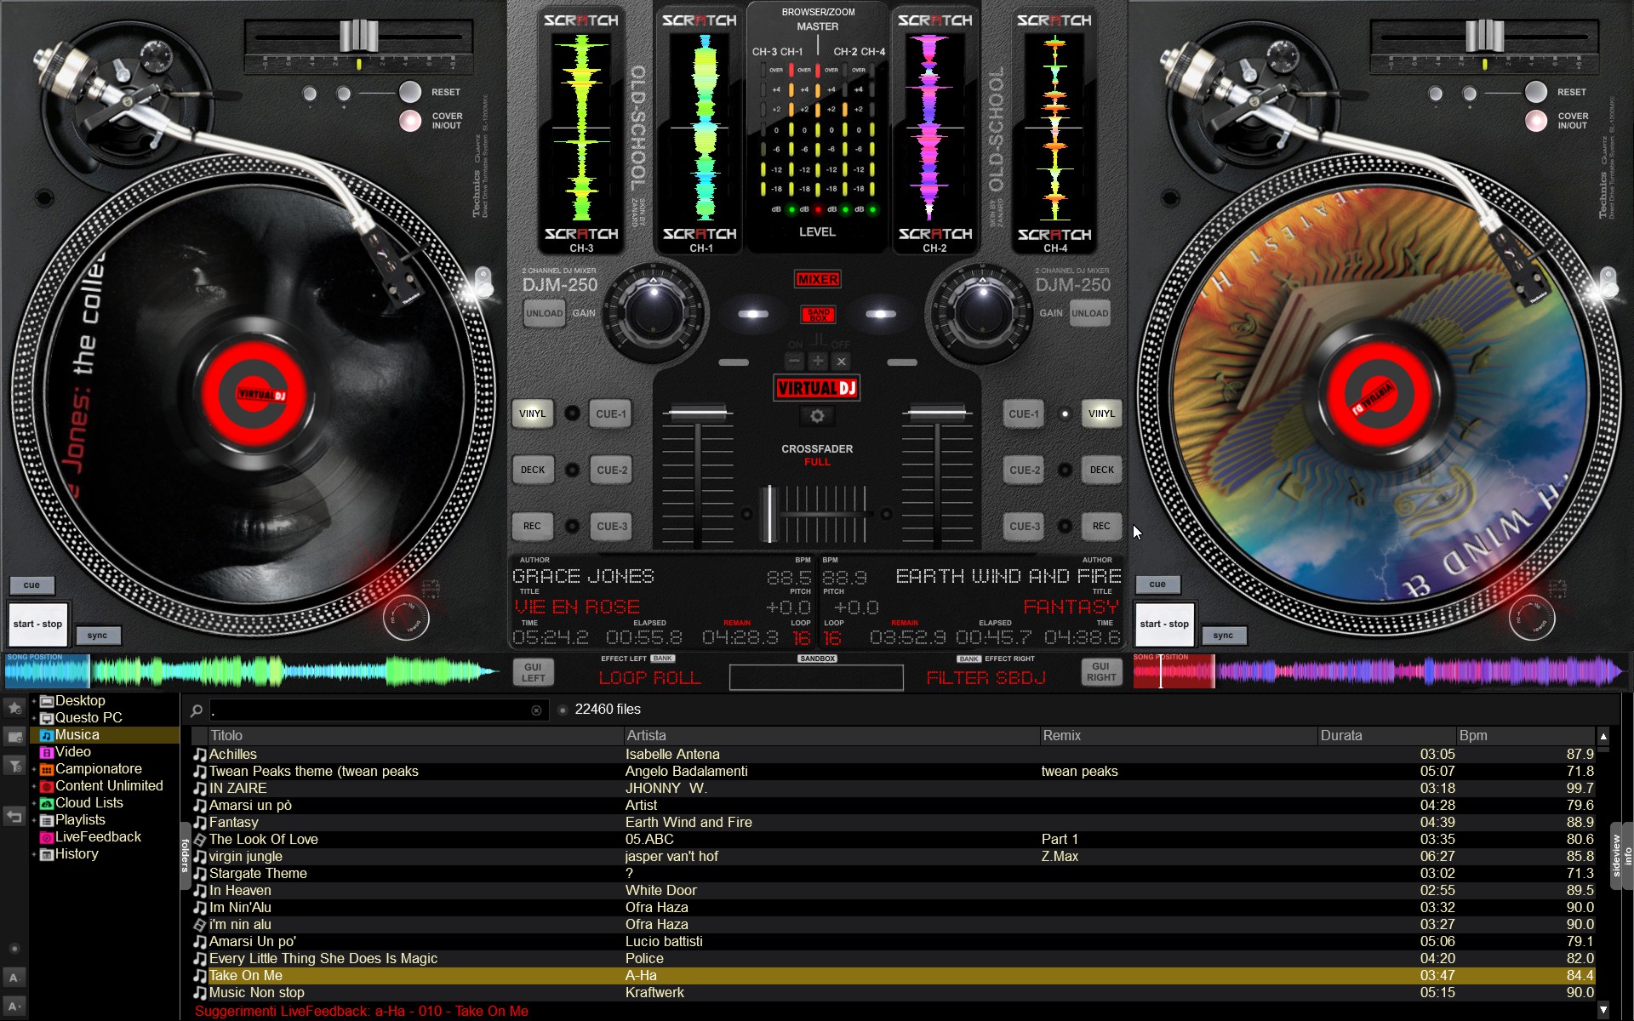Click the start-stop button on right deck

[1164, 624]
